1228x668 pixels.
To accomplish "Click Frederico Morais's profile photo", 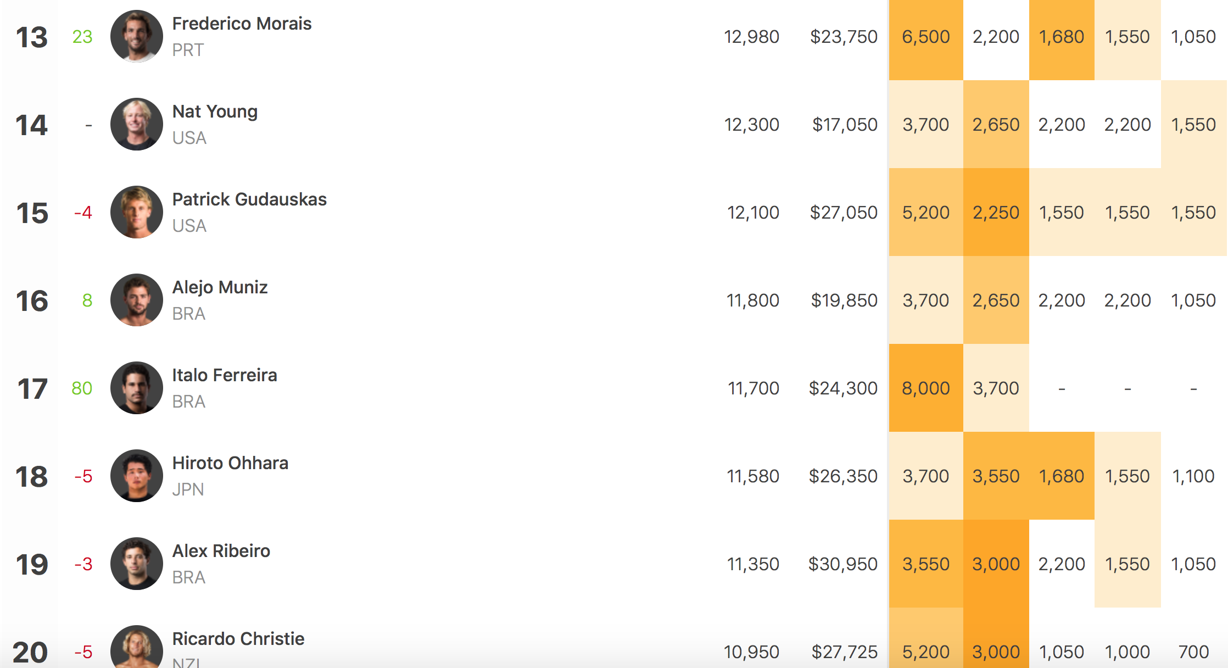I will [137, 36].
